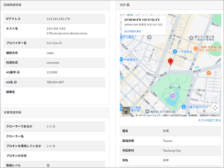Click the 中華路夜市 shopping marker

tap(121, 59)
